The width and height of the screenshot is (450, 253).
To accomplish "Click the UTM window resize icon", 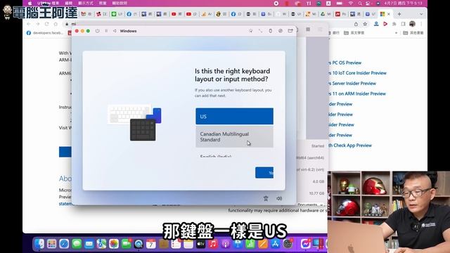I will pyautogui.click(x=260, y=31).
